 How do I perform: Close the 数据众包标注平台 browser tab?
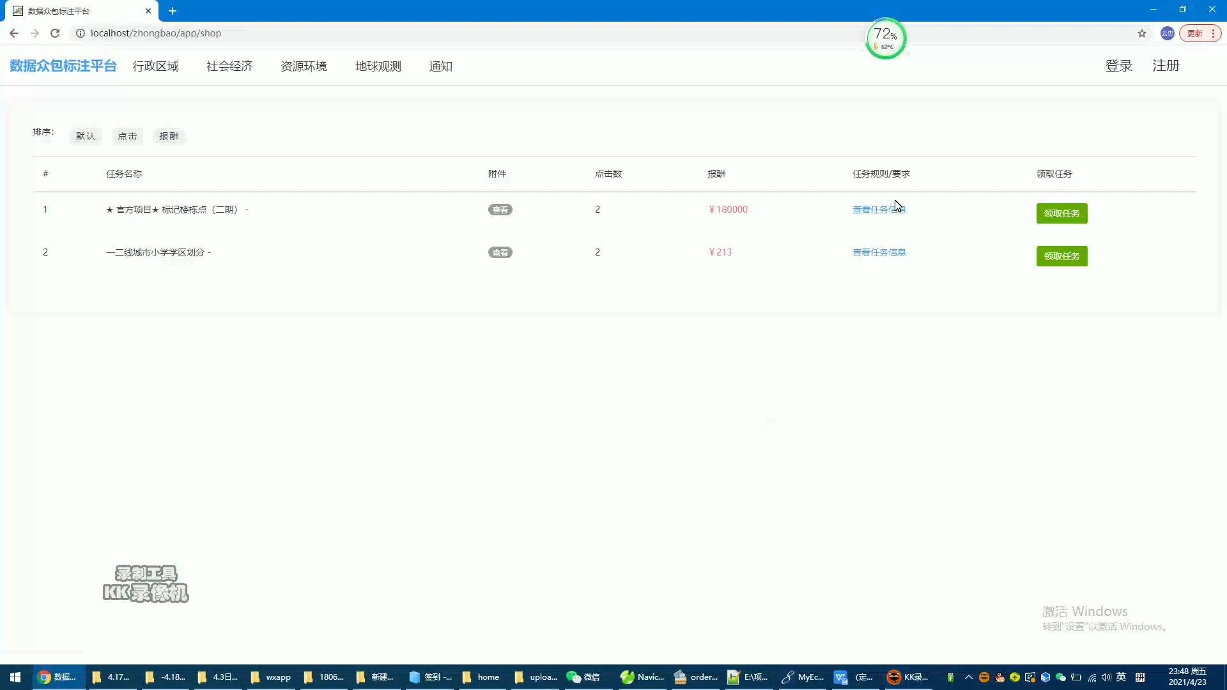[148, 11]
